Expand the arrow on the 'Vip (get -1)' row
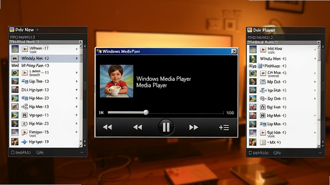The width and height of the screenshot is (330, 185). (x=77, y=115)
